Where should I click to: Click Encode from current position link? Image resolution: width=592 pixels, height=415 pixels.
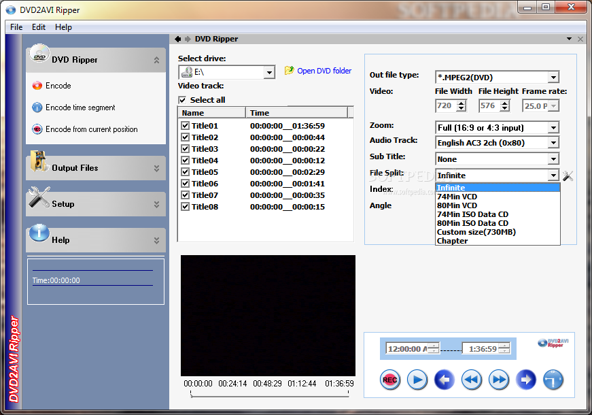pyautogui.click(x=91, y=129)
